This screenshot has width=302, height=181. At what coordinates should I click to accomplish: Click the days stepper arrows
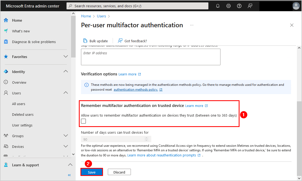coord(146,139)
